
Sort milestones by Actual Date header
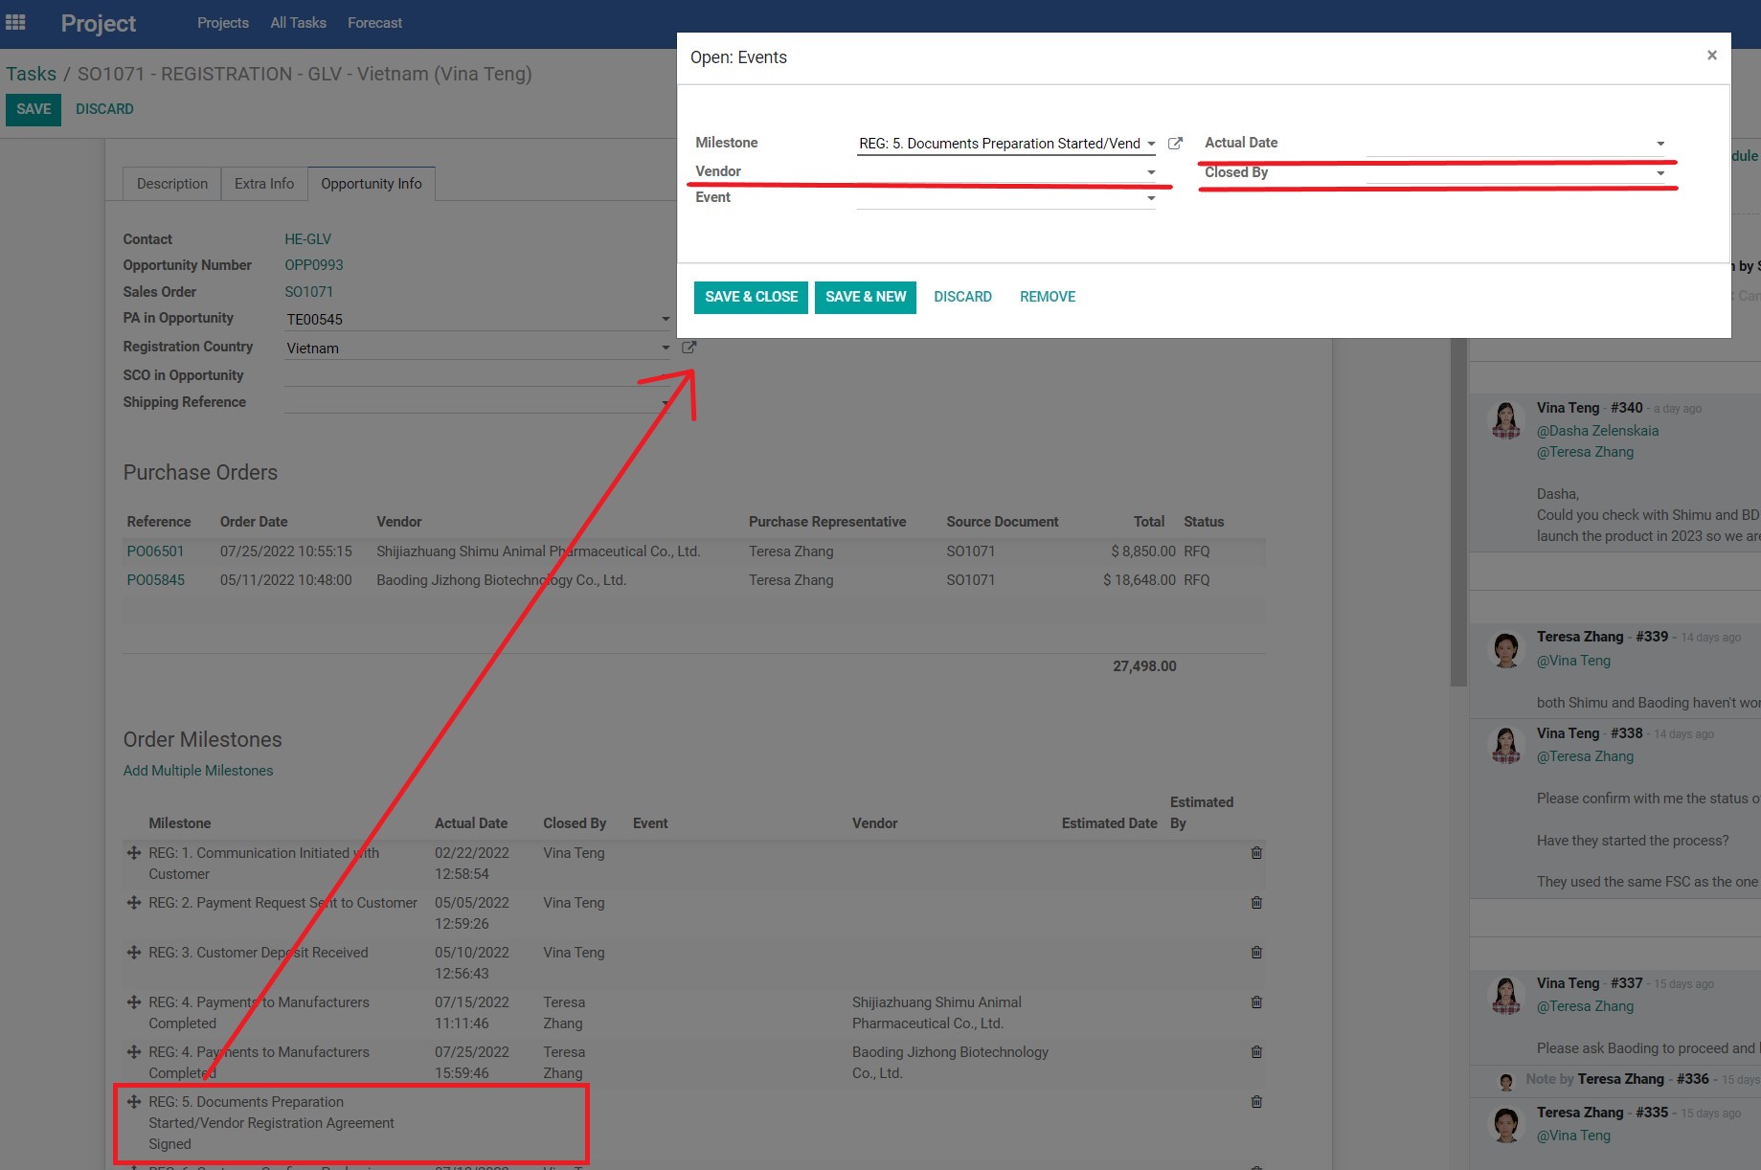(x=471, y=823)
